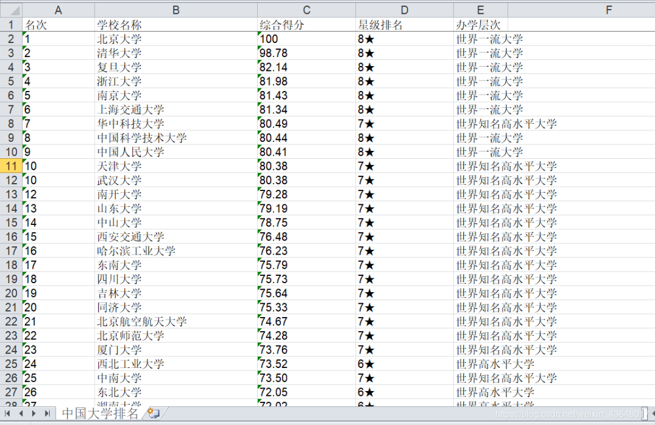Select the 四川大学 cell

point(176,279)
